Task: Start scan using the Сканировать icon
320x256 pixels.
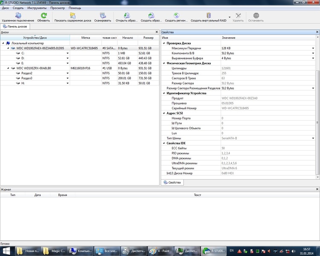Action: pos(102,15)
